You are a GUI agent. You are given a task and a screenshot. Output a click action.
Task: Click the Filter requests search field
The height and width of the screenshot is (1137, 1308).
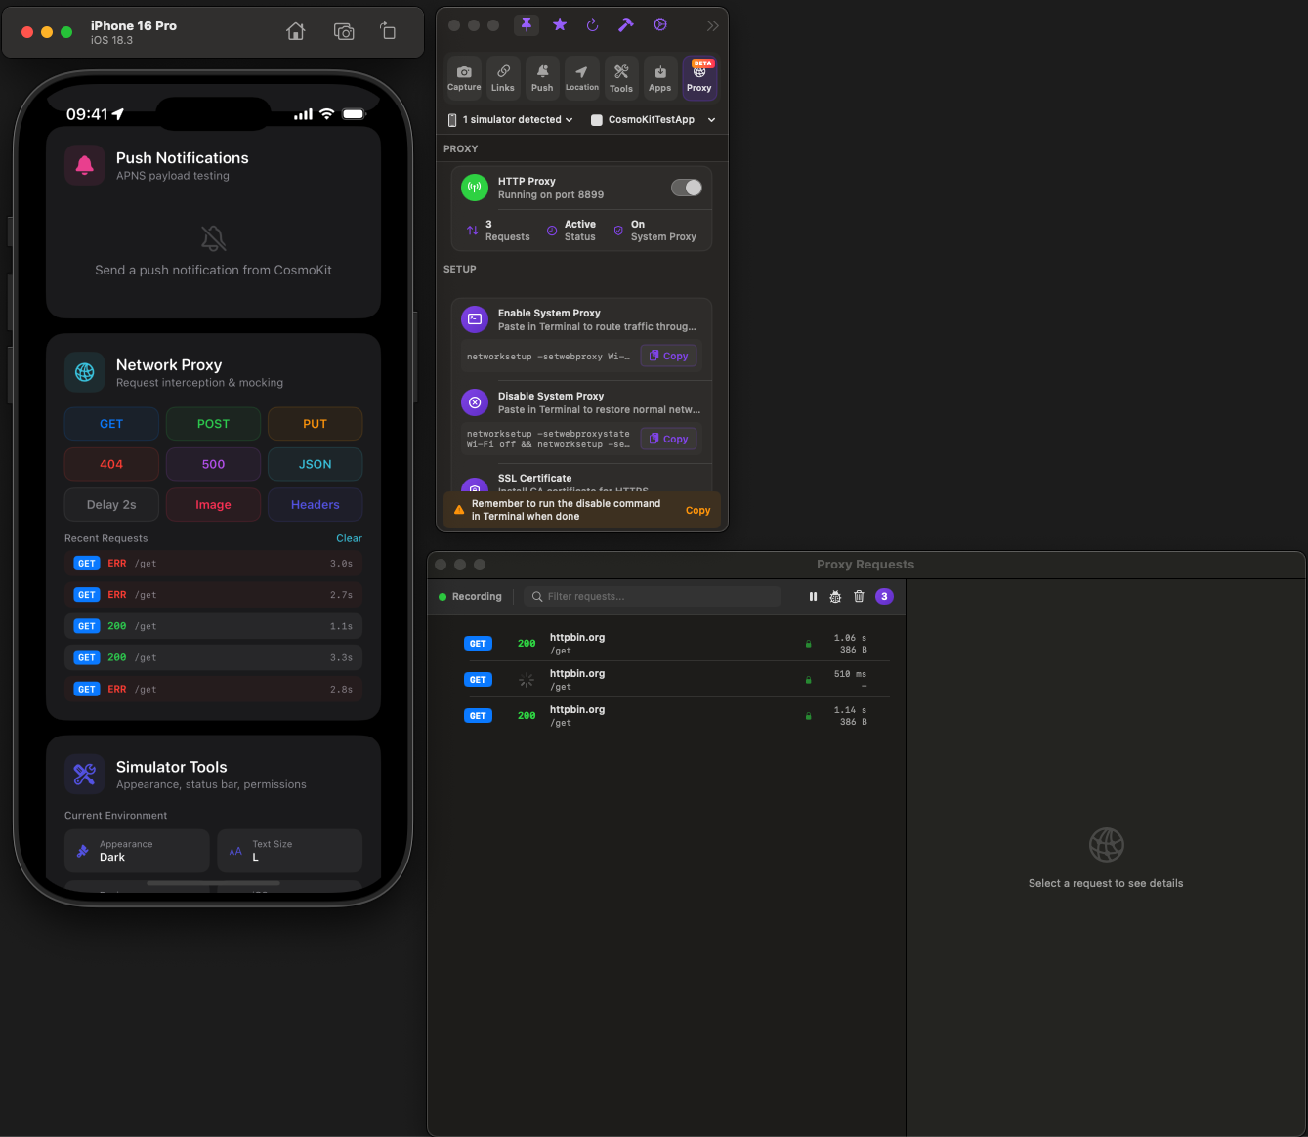pyautogui.click(x=653, y=596)
